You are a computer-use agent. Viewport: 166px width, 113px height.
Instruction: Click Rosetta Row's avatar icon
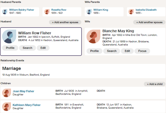click(47, 12)
